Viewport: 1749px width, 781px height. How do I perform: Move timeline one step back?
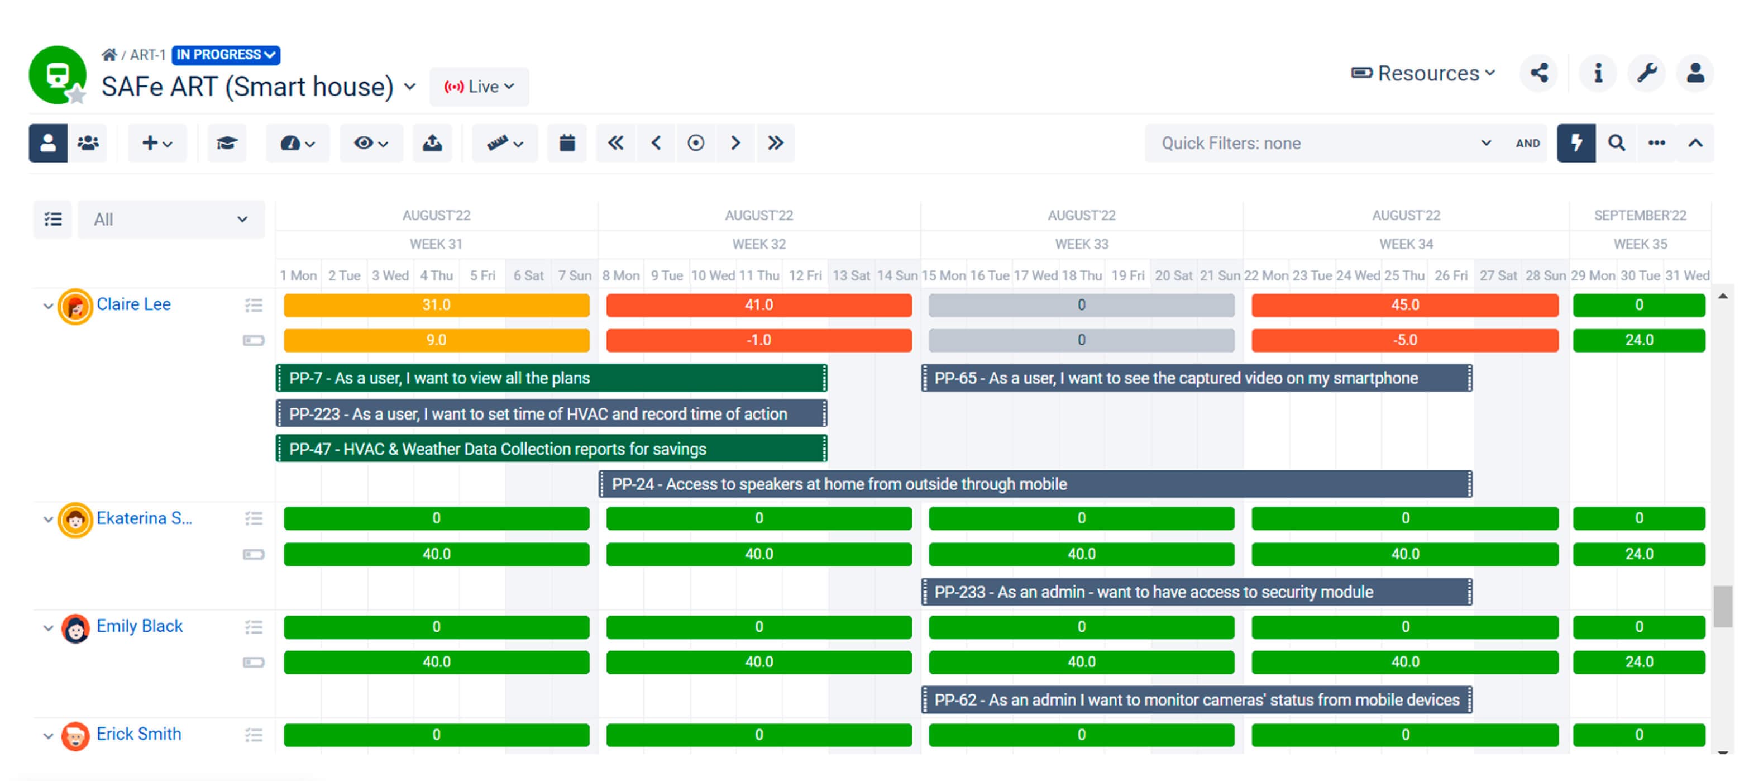656,142
